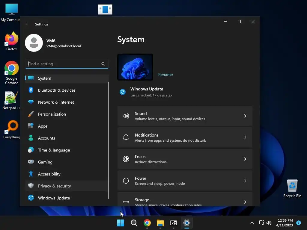
Task: Choose the Personalization paintbrush icon
Action: pyautogui.click(x=31, y=114)
